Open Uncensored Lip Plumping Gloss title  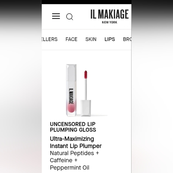click(x=73, y=127)
